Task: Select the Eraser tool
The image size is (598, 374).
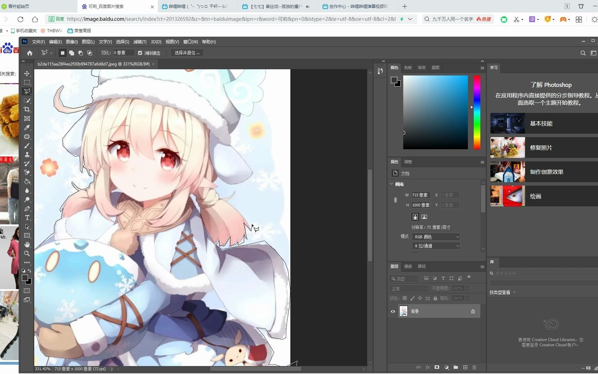Action: (27, 172)
